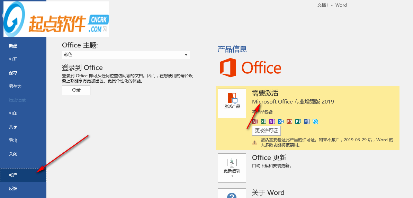This screenshot has height=198, width=413.
Task: Click the 激活产品 activate product button
Action: coord(232,103)
